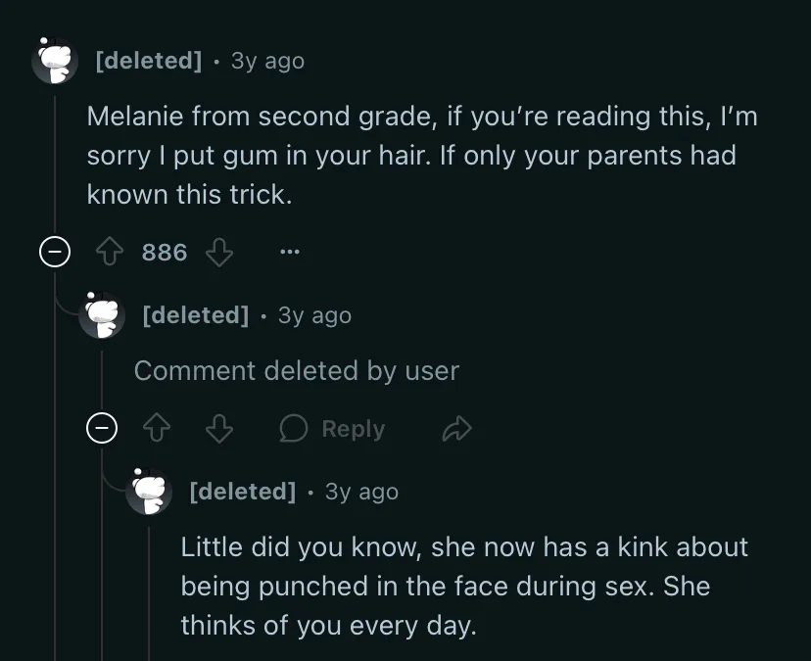Click the 'Little did you know' reply text
Image resolution: width=811 pixels, height=661 pixels.
(464, 586)
